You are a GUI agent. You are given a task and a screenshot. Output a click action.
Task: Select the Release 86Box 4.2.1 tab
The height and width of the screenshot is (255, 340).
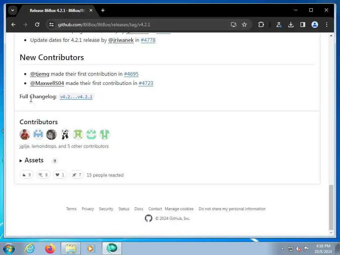tap(57, 10)
